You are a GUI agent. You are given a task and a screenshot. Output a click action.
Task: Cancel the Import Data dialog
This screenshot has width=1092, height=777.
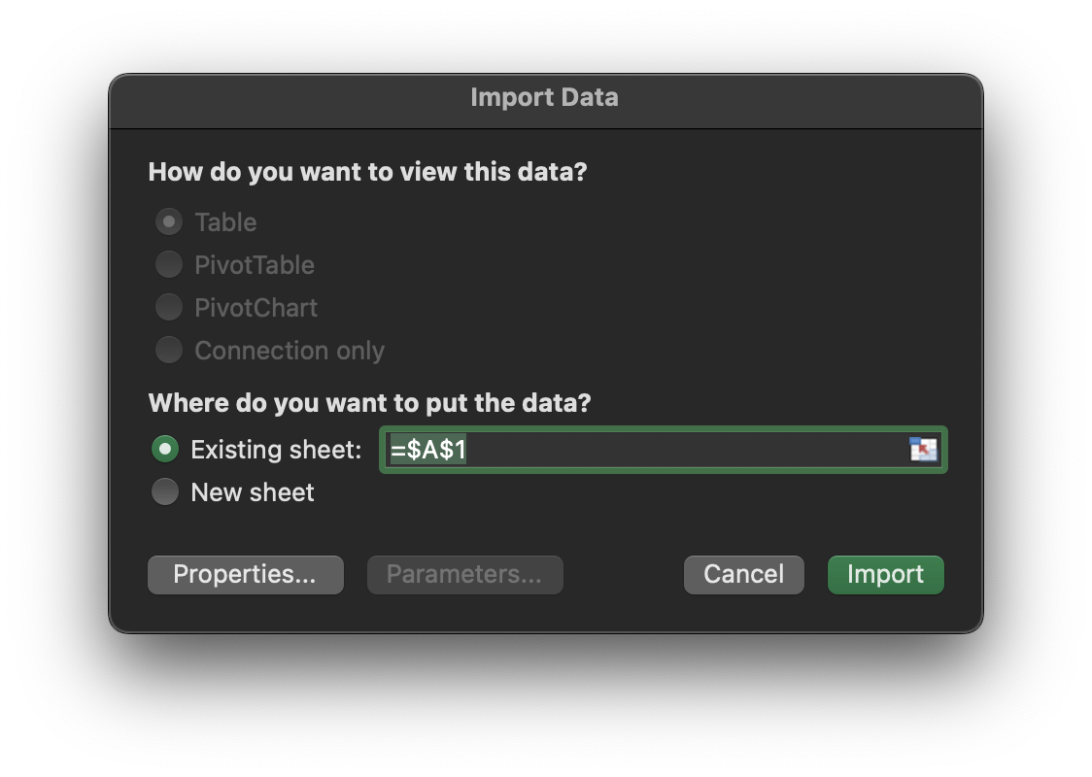(x=743, y=574)
